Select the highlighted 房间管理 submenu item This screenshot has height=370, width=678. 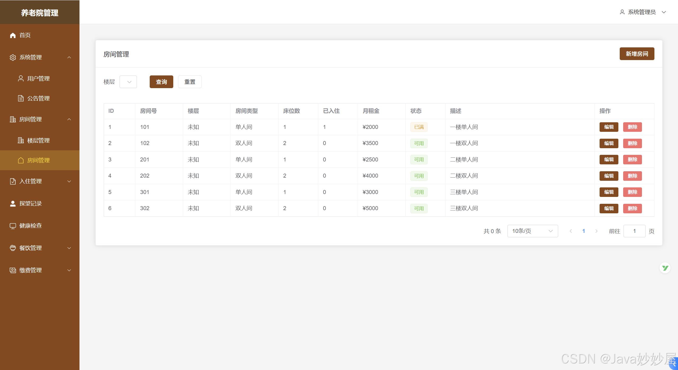coord(39,160)
